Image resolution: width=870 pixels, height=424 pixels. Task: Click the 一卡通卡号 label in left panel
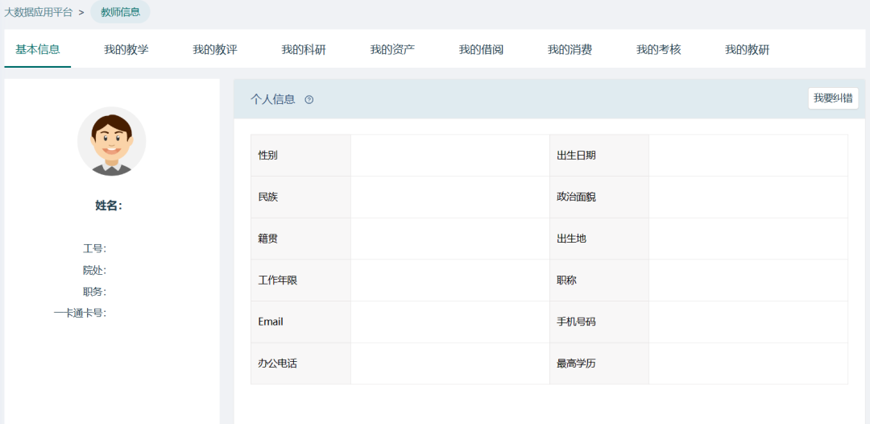tap(80, 313)
